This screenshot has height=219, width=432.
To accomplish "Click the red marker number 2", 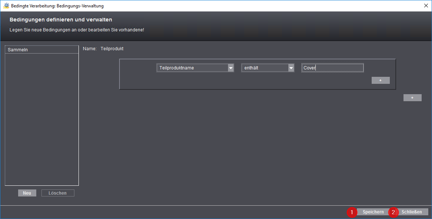I will click(x=393, y=212).
